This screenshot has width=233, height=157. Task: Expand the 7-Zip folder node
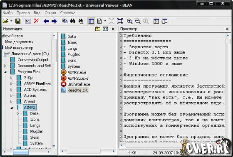point(12,78)
